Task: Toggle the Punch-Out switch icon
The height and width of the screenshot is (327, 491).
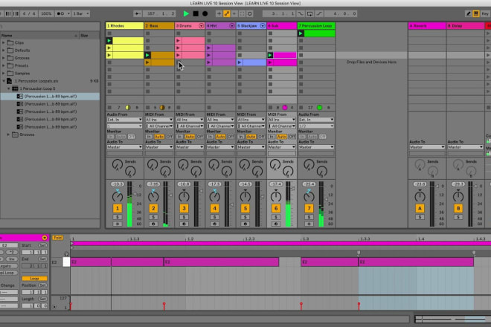Action: (319, 14)
